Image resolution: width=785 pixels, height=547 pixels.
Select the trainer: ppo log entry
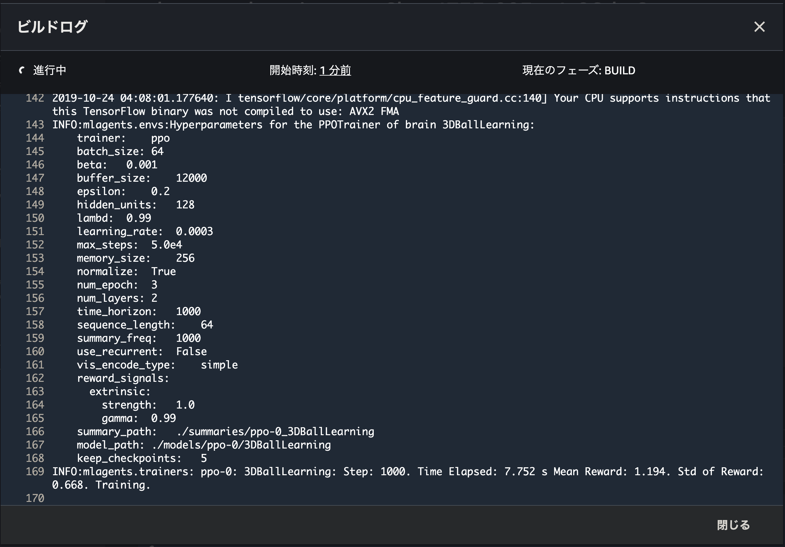coord(123,138)
